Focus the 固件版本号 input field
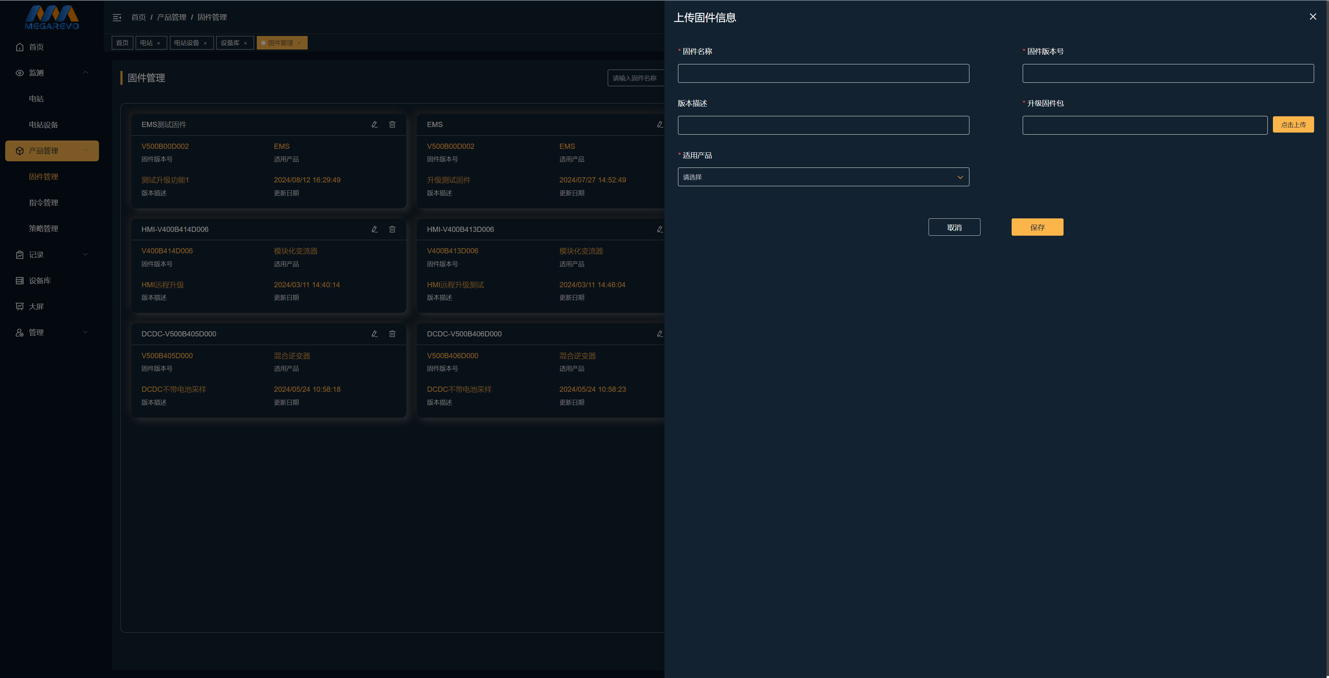The width and height of the screenshot is (1329, 678). point(1168,73)
